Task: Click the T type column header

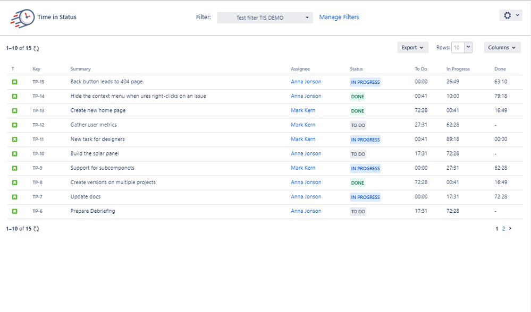Action: [x=13, y=69]
